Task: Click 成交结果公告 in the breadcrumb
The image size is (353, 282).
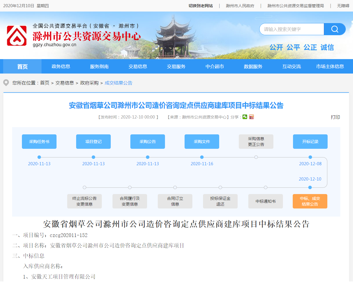Action: pos(119,83)
